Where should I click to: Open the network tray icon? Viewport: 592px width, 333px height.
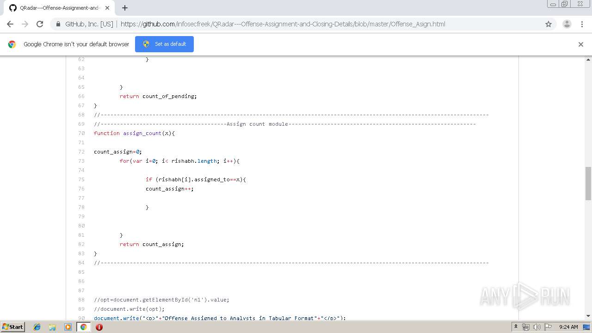526,327
